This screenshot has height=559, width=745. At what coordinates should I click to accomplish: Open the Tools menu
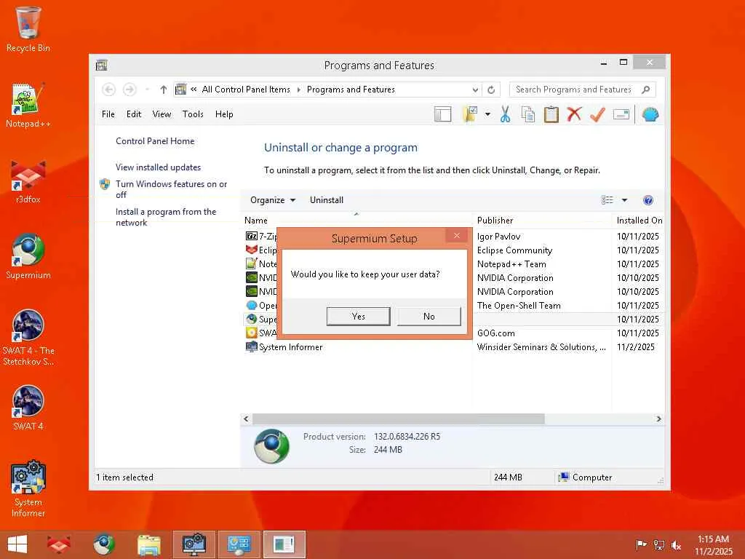193,114
